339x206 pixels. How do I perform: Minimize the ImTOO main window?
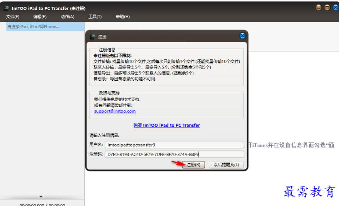tap(319, 8)
